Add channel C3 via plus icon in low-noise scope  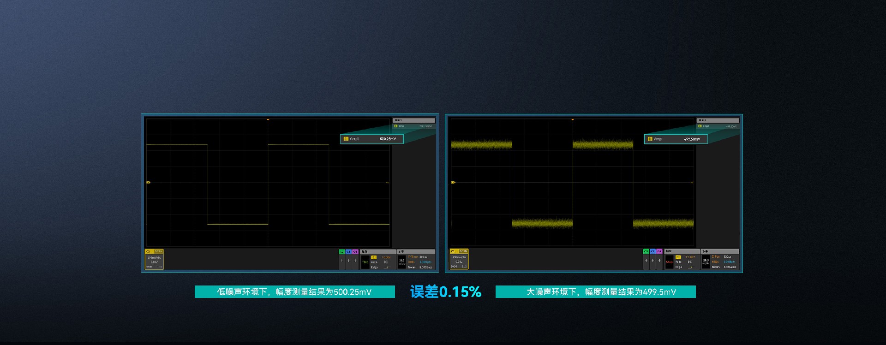coord(348,261)
